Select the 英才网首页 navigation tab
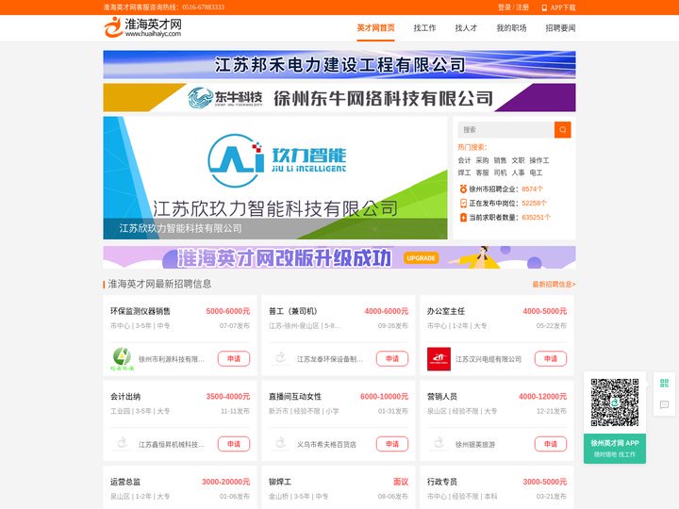 tap(375, 28)
